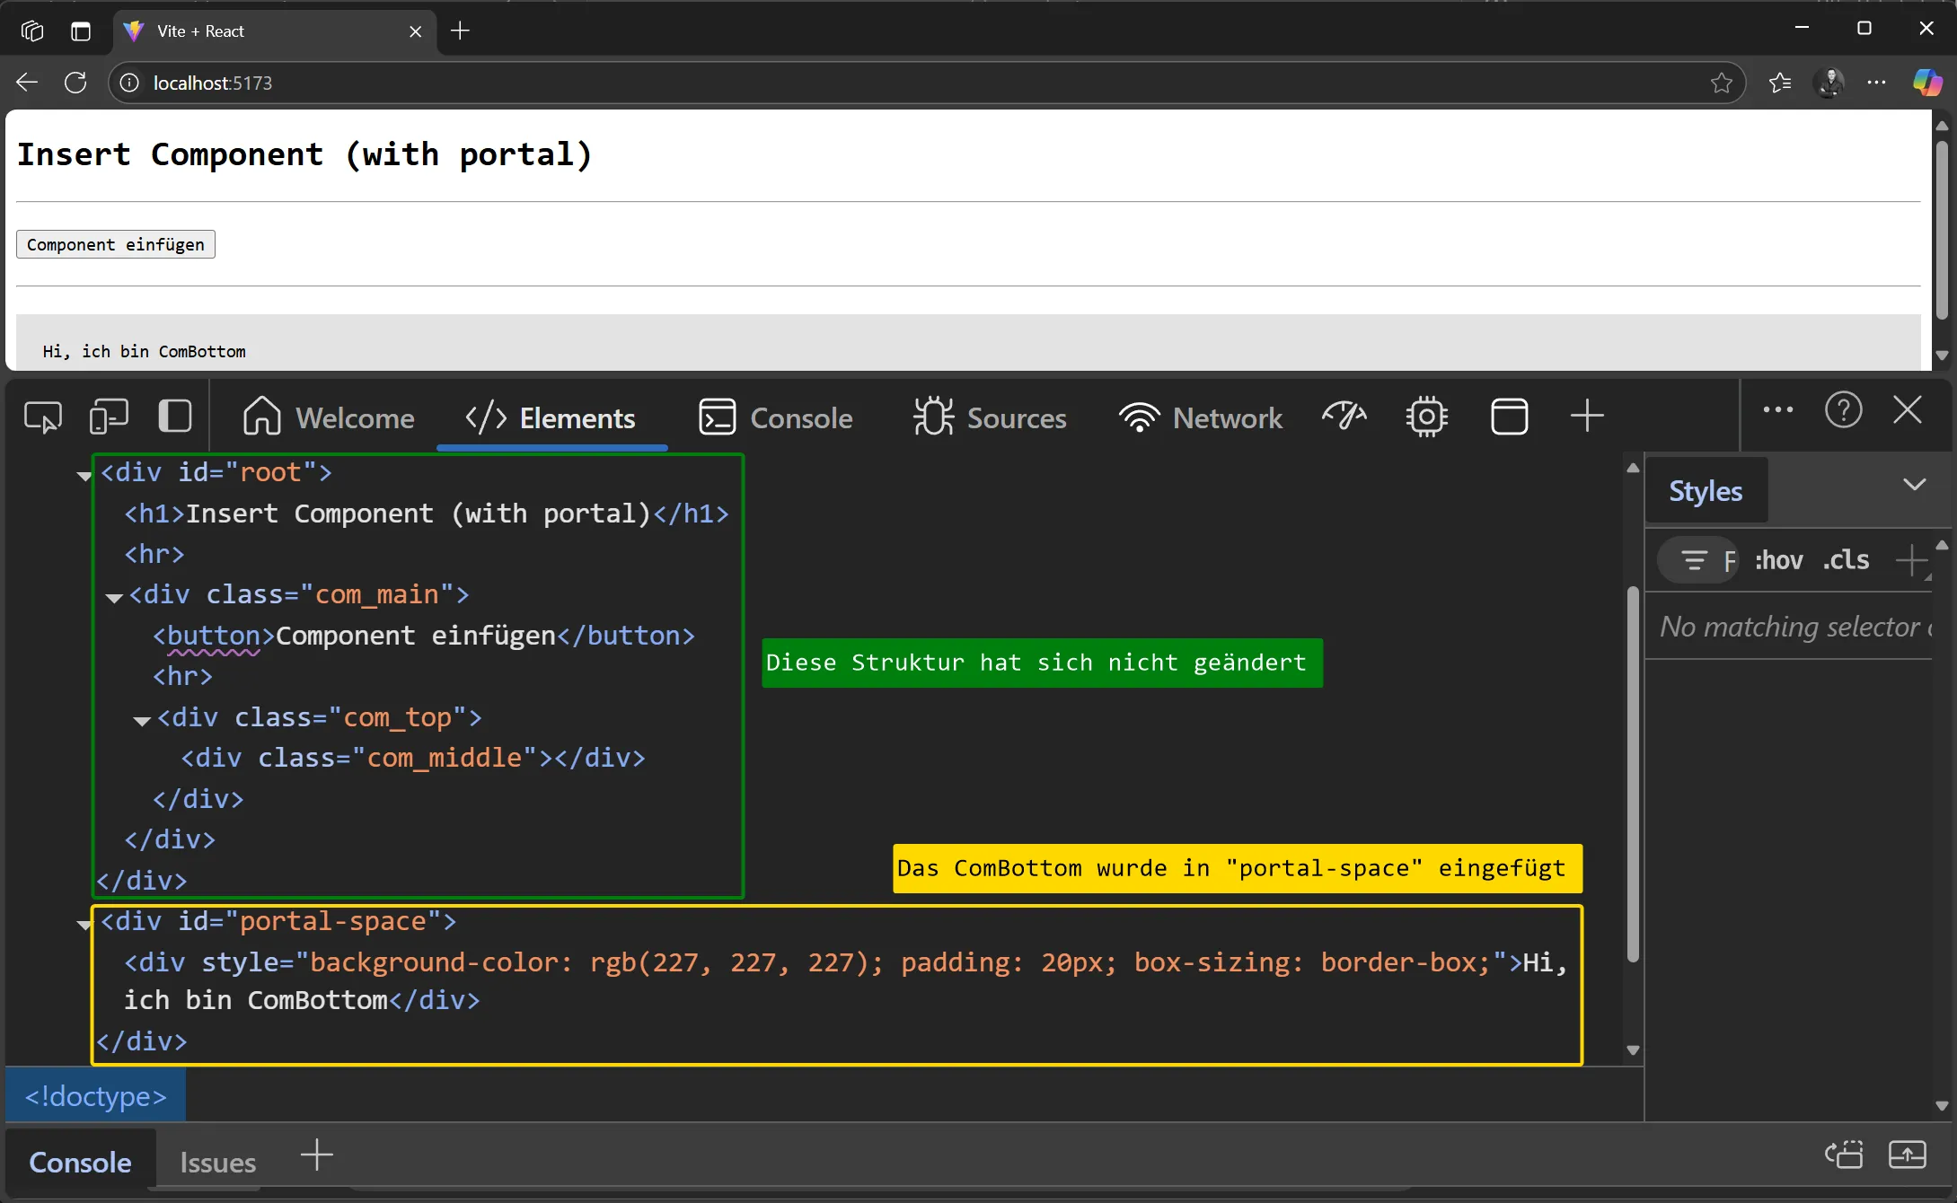
Task: Select the first <hr> element in DOM tree
Action: [x=154, y=554]
